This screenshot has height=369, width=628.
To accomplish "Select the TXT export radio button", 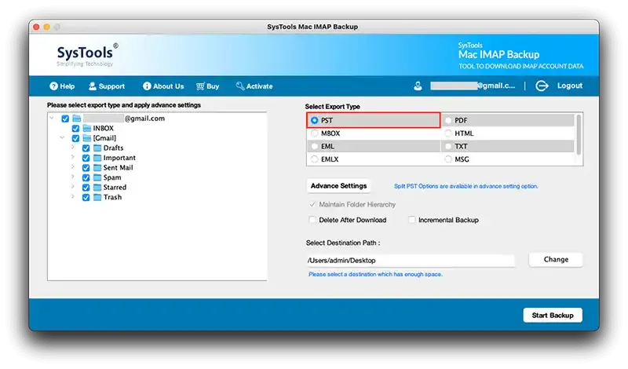I will [448, 146].
